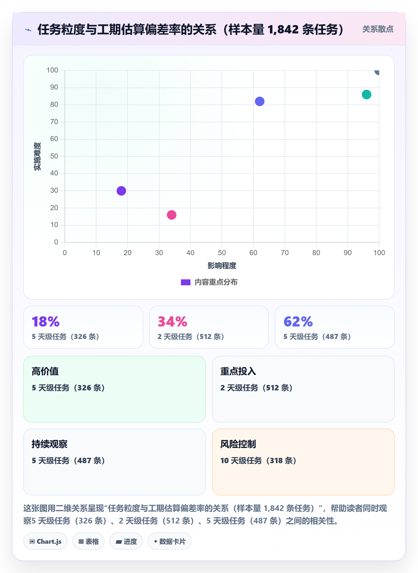The width and height of the screenshot is (418, 573).
Task: Select the 进度 tag chip
Action: [x=126, y=541]
